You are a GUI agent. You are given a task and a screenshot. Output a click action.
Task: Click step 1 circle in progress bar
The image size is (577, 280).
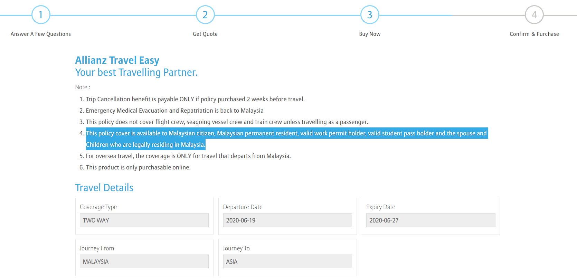point(41,15)
